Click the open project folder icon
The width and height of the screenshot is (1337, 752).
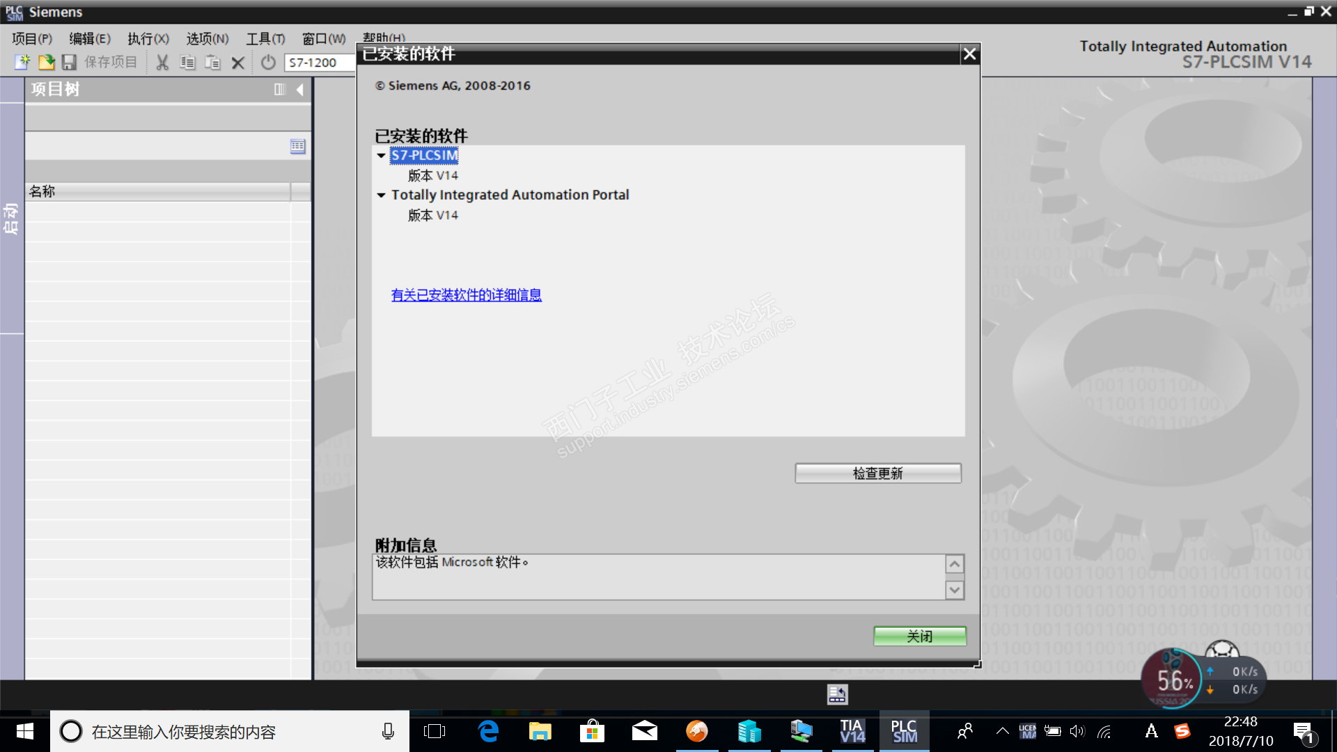[46, 63]
